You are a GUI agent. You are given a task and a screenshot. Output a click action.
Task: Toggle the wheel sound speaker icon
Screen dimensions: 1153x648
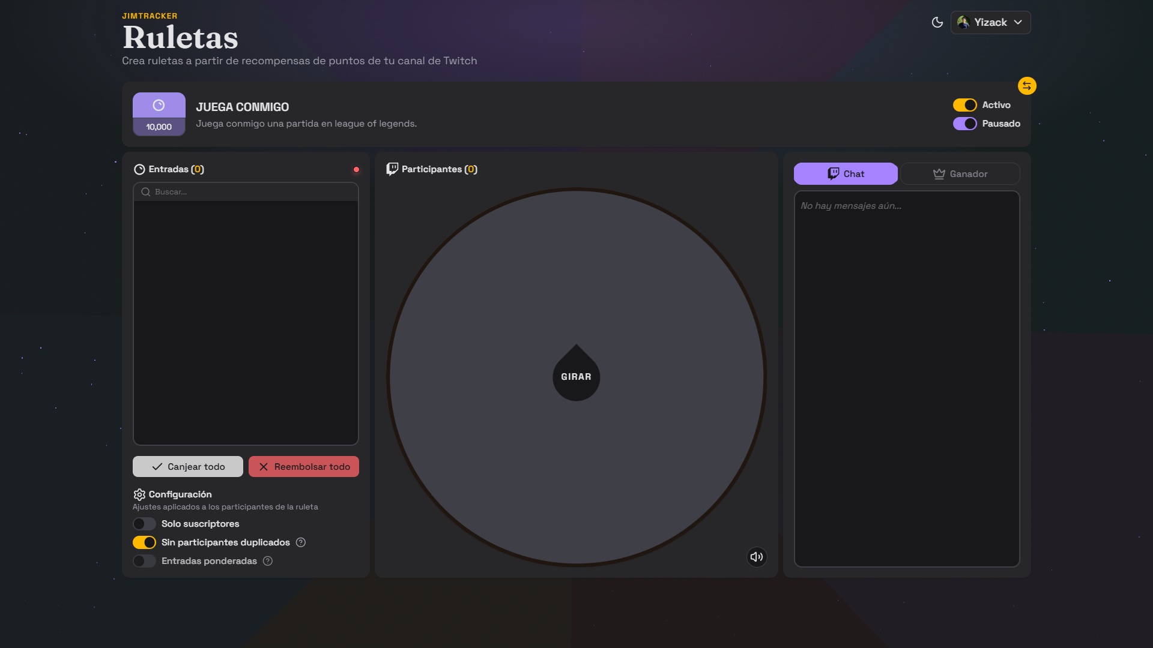tap(757, 557)
